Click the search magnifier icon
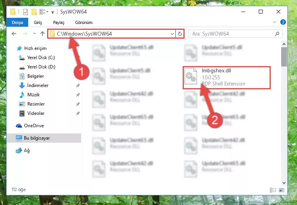297x205 pixels. [277, 34]
